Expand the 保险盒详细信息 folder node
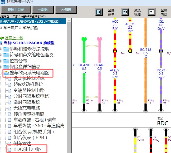The image size is (171, 153). [1, 67]
